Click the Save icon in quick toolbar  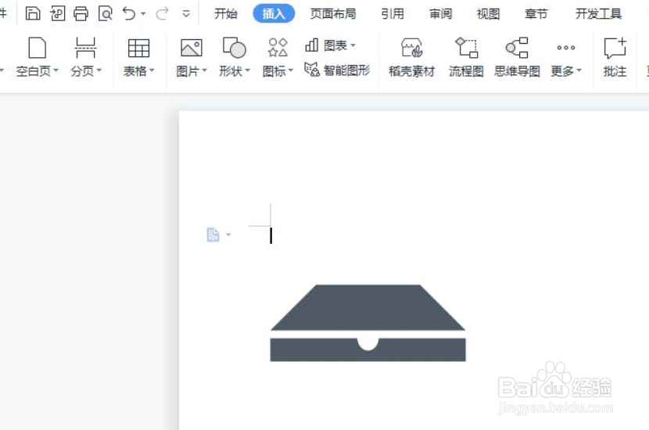33,13
